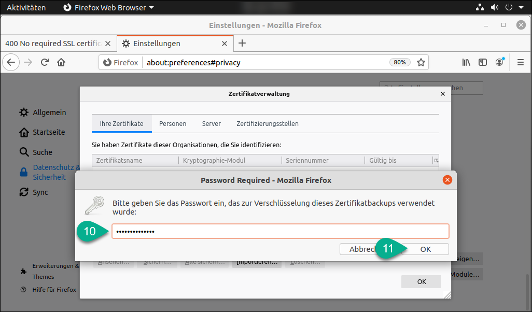Open Hilfe für Firefox link
Image resolution: width=532 pixels, height=312 pixels.
point(48,290)
